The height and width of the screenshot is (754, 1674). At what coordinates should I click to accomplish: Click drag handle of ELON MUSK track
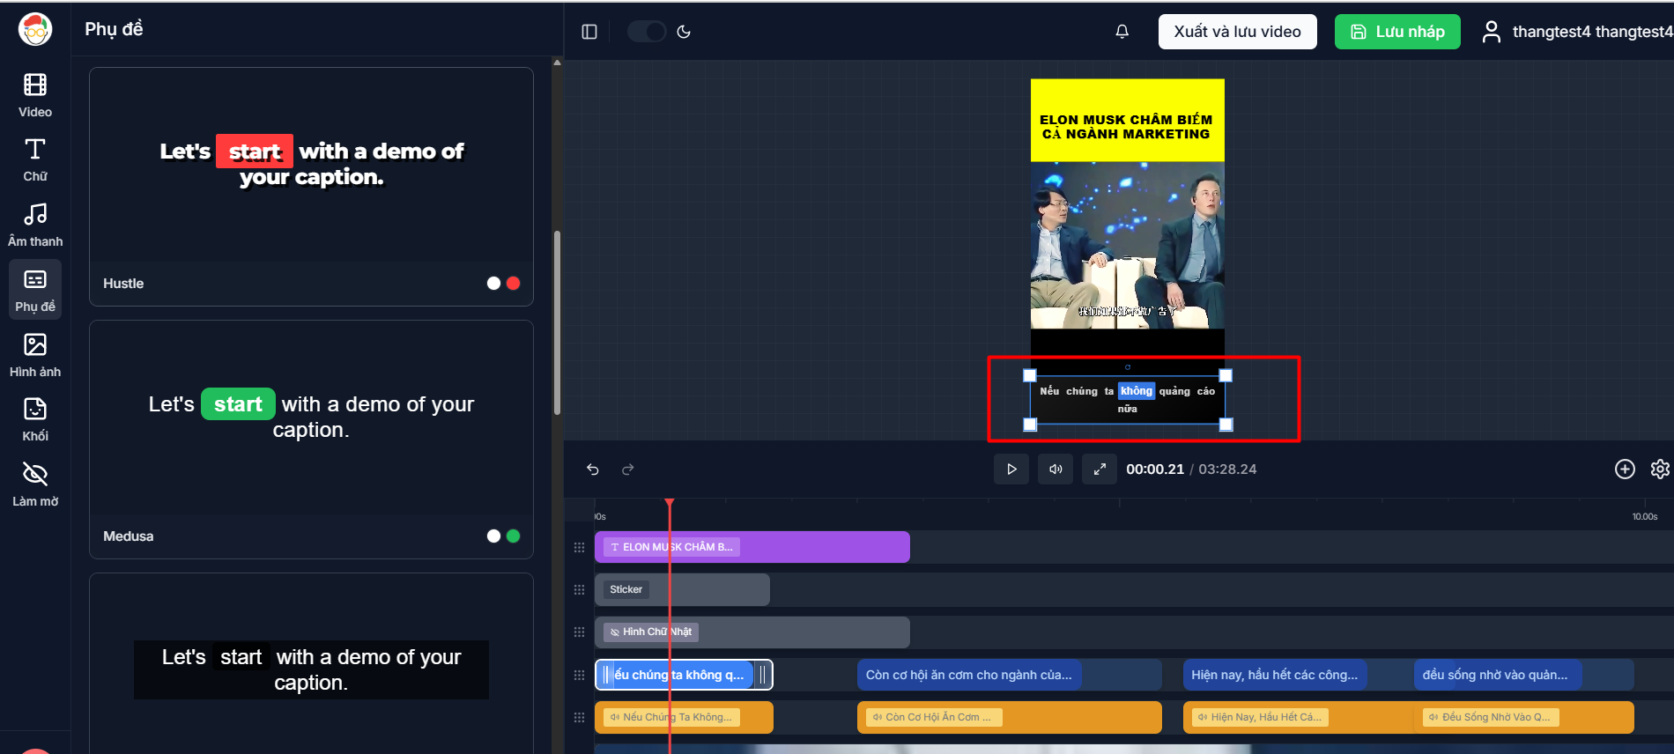pos(579,547)
